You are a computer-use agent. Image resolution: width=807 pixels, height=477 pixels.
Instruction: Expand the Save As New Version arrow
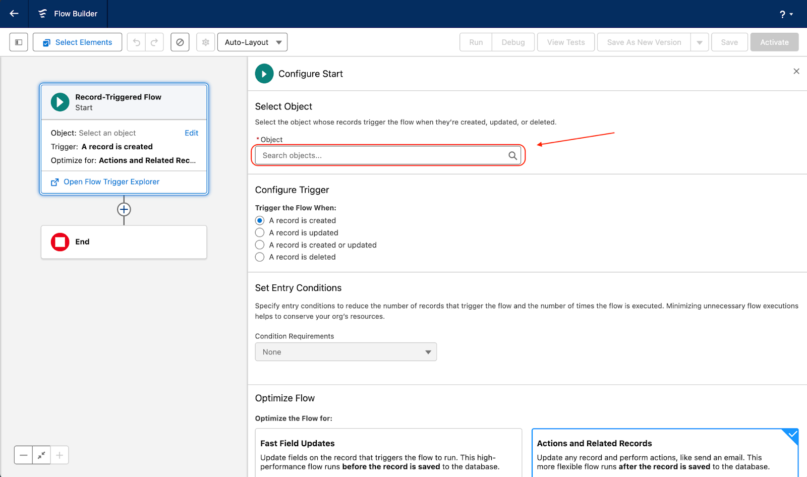700,42
